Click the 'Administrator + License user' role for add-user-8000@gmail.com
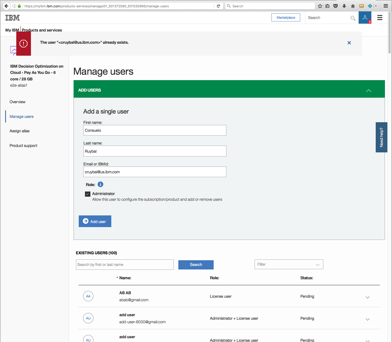This screenshot has width=392, height=342. click(x=234, y=318)
